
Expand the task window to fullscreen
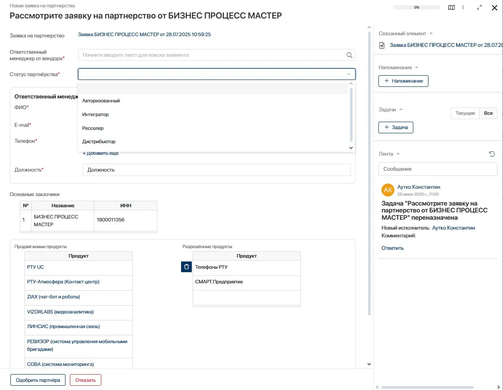479,7
